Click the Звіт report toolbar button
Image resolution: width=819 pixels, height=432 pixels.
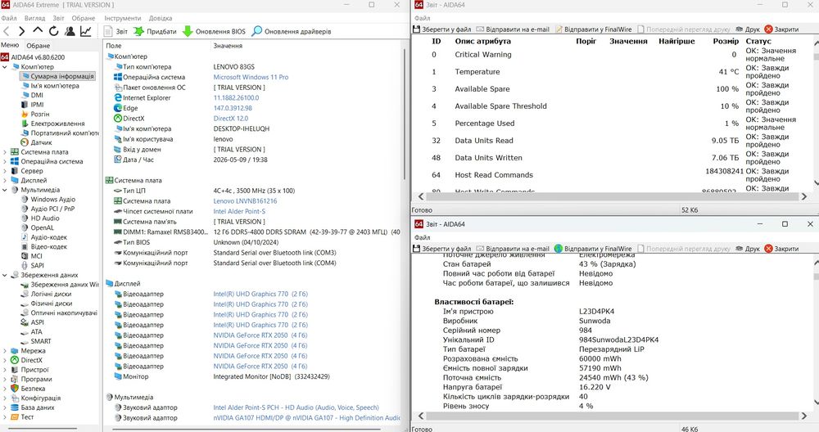pyautogui.click(x=115, y=31)
